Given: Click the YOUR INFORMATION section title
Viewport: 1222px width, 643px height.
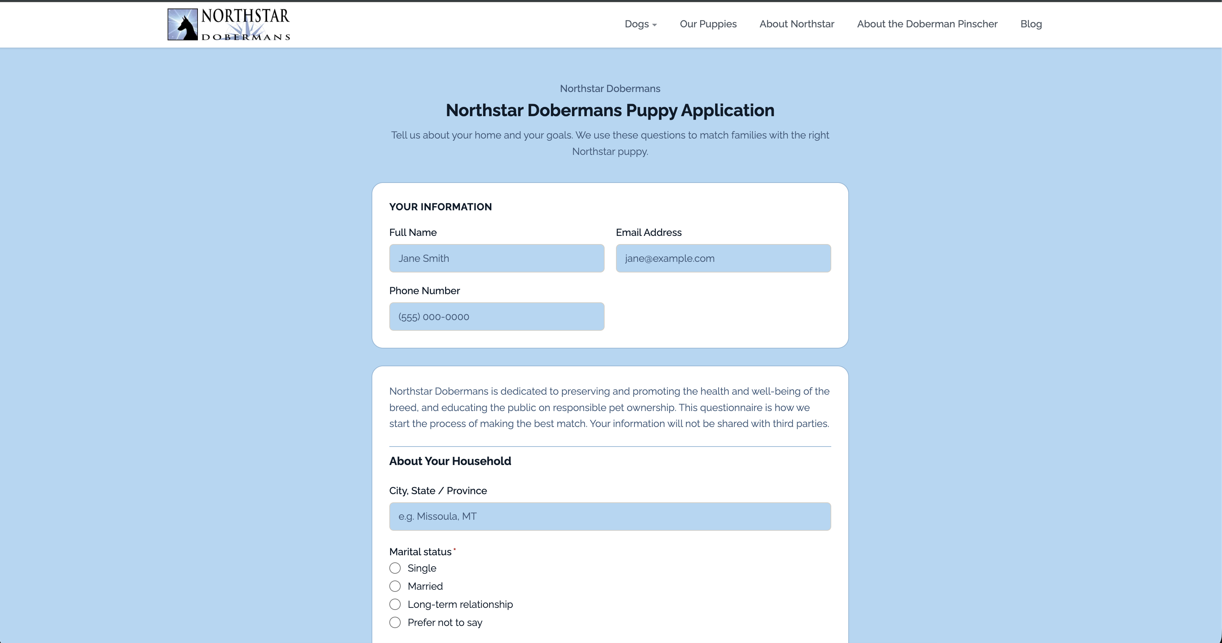Looking at the screenshot, I should point(440,207).
